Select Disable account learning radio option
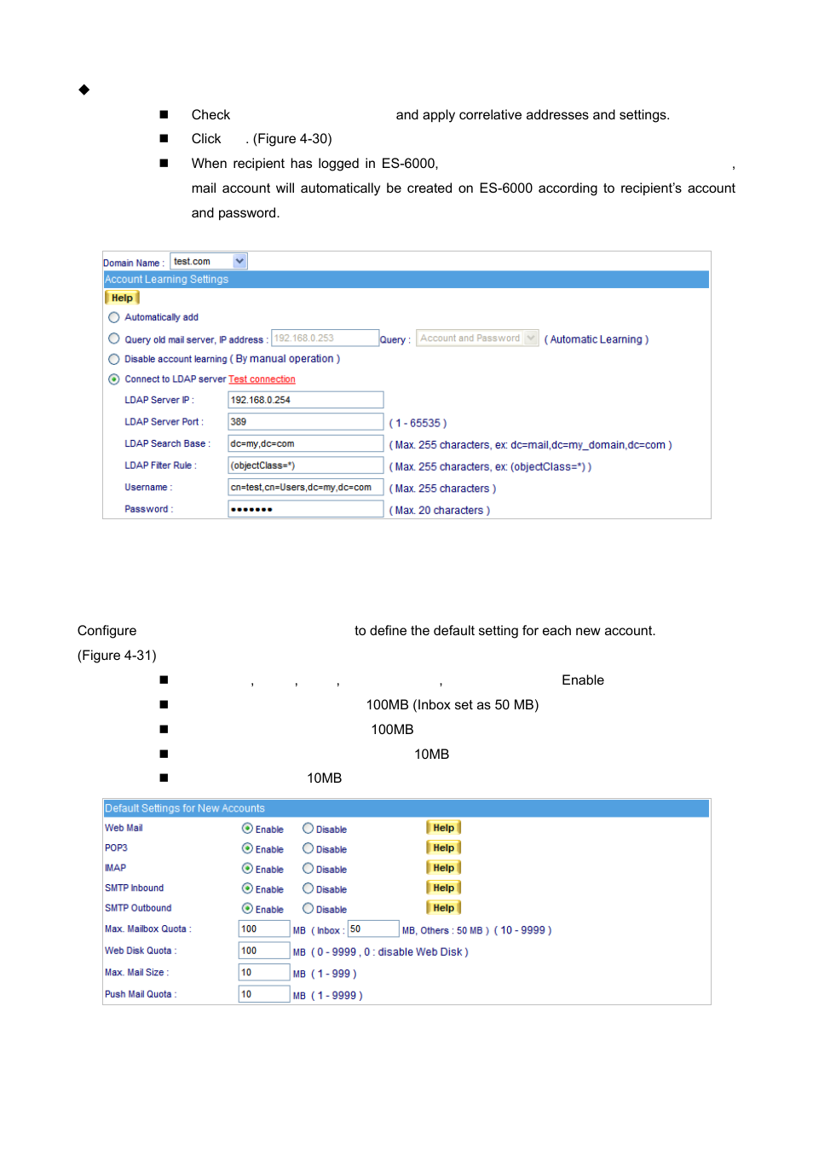Screen dimensions: 813x1151 [x=113, y=359]
